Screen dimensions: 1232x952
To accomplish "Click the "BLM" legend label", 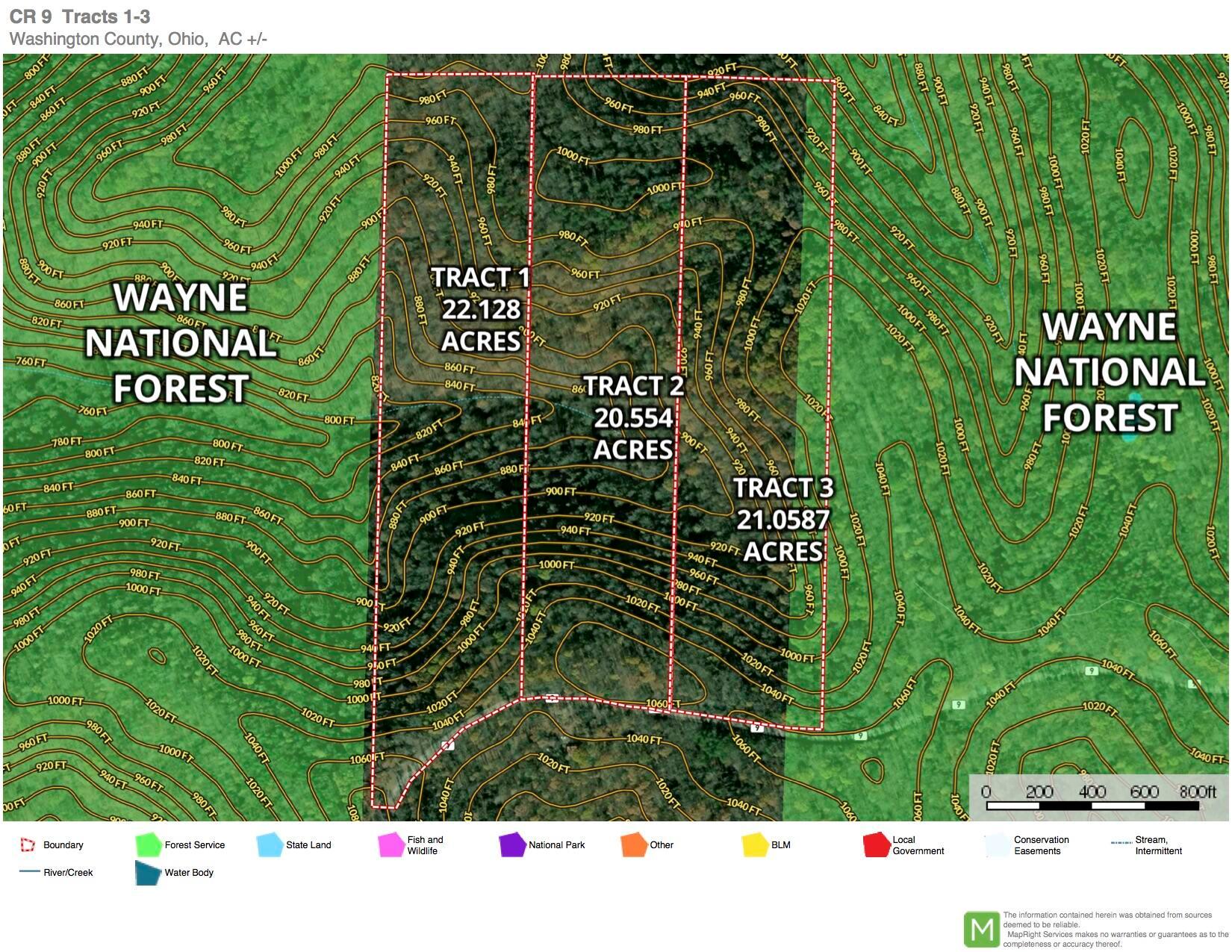I will click(781, 845).
